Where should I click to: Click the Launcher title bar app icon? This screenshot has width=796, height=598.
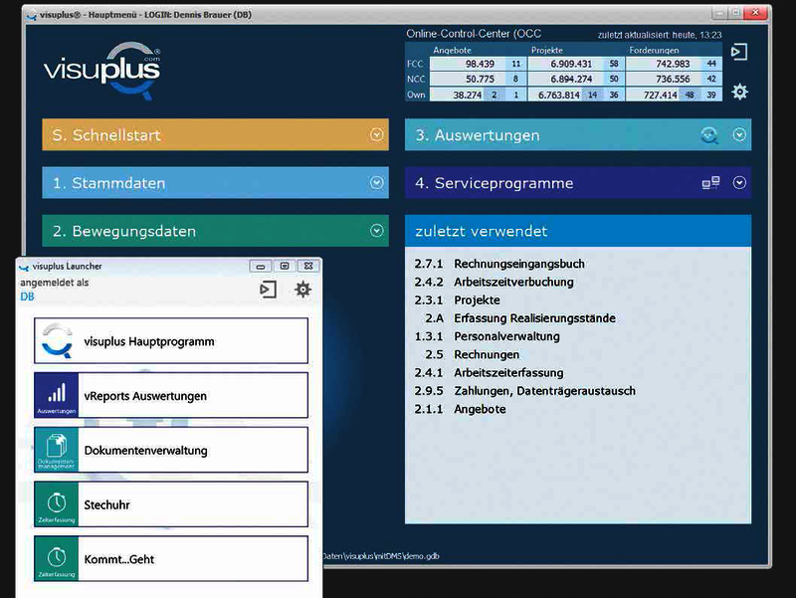[x=23, y=267]
